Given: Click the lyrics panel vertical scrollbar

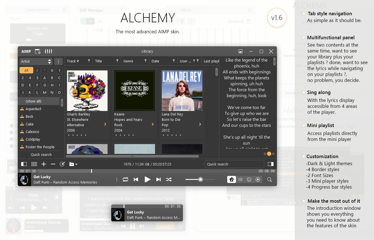Looking at the screenshot, I should pyautogui.click(x=274, y=62).
